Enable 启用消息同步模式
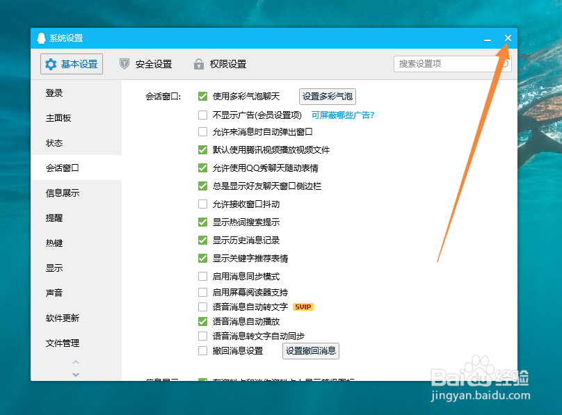562x415 pixels. coord(202,276)
